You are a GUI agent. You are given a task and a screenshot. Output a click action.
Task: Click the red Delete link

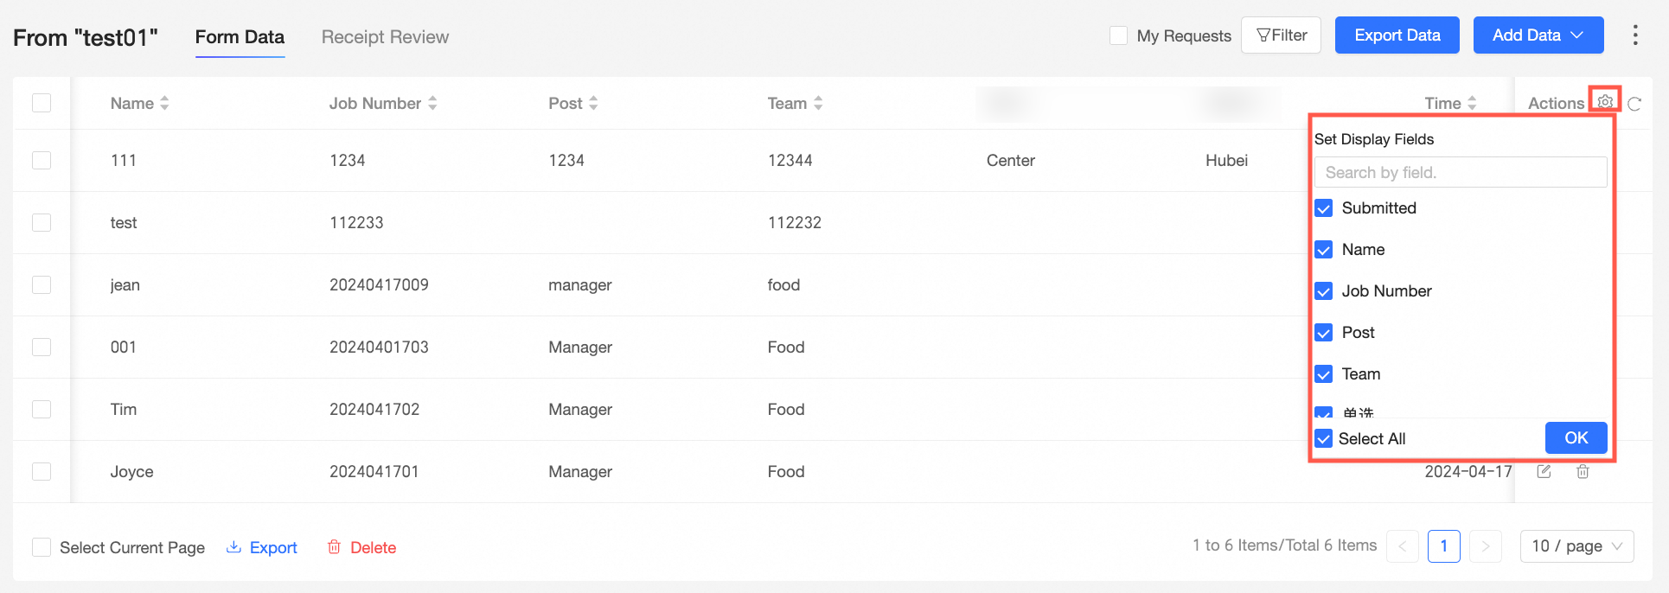click(x=361, y=547)
